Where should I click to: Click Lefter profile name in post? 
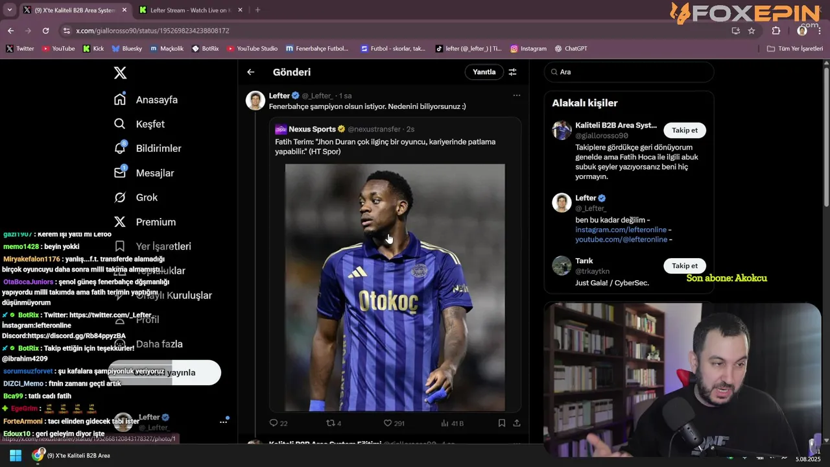tap(279, 95)
